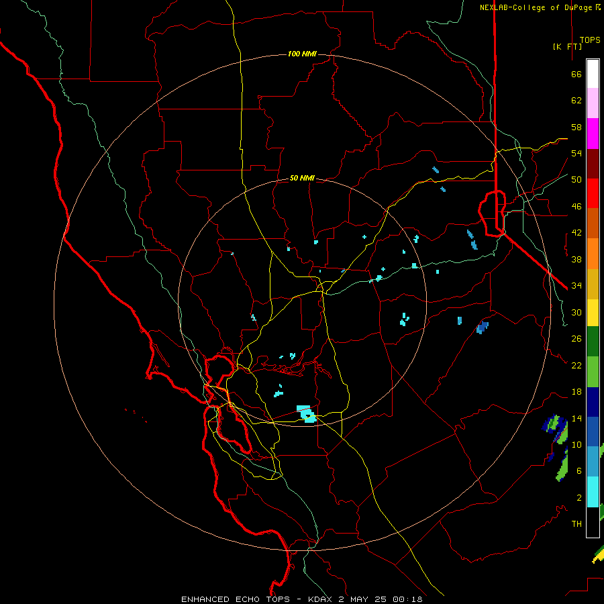The image size is (604, 604).
Task: Click the bright red legend swatch
Action: coord(593,193)
